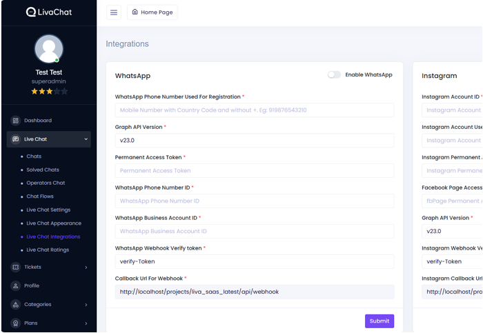Screen dimensions: 483x333
Task: Focus the Permanent Access Token field
Action: point(255,170)
